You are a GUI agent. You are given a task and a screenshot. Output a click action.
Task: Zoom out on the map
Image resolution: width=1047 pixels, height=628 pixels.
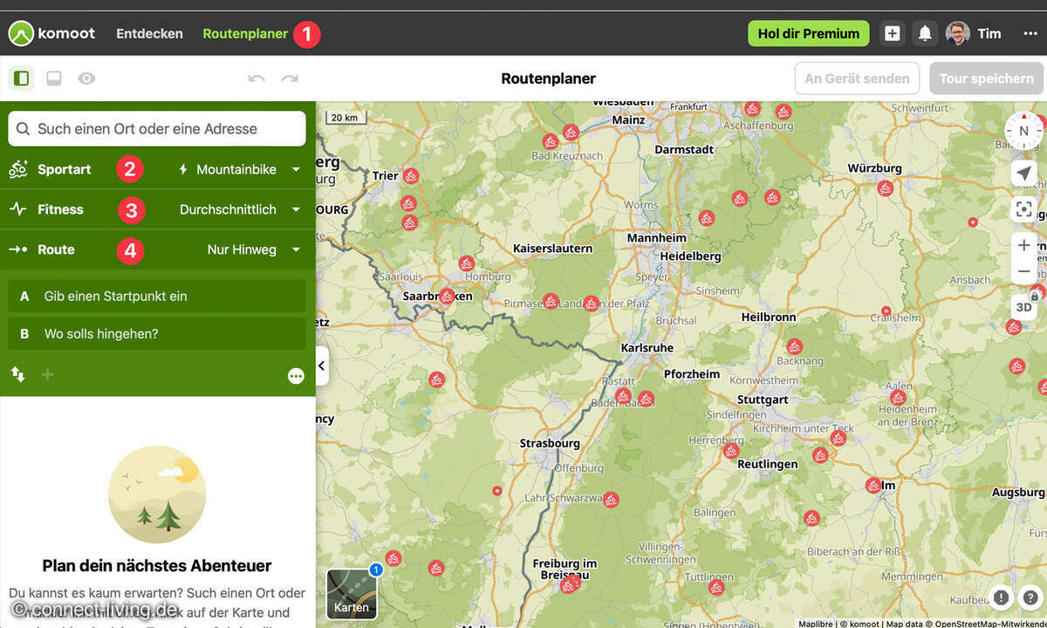tap(1023, 271)
